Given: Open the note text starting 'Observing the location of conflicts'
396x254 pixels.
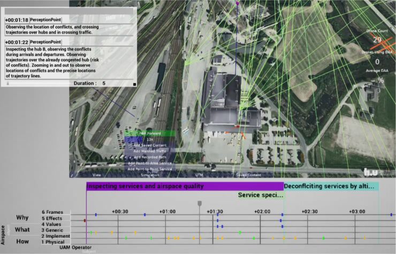Looking at the screenshot, I should coord(52,29).
